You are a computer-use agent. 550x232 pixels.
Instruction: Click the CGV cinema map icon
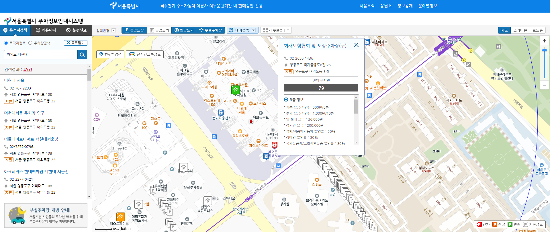coord(97,115)
